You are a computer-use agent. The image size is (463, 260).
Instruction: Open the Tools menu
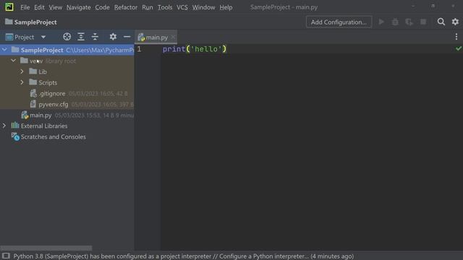pos(165,7)
